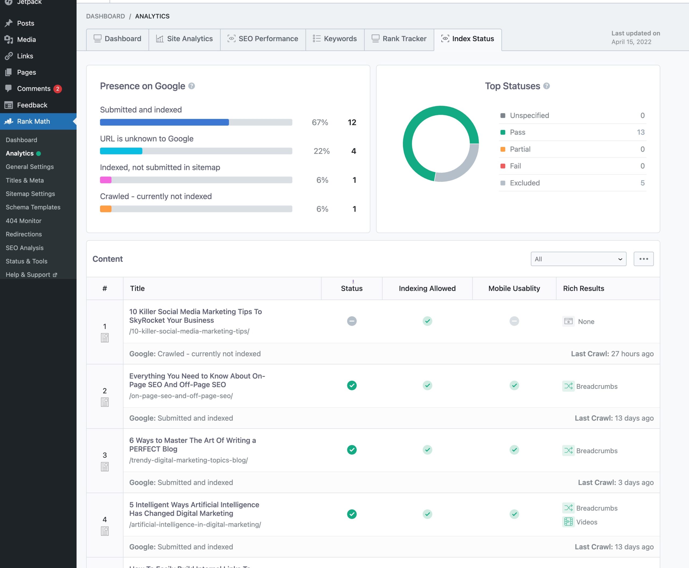This screenshot has height=568, width=689.
Task: Open Everything You Need to Know About On-Page SEO title
Action: pos(197,380)
